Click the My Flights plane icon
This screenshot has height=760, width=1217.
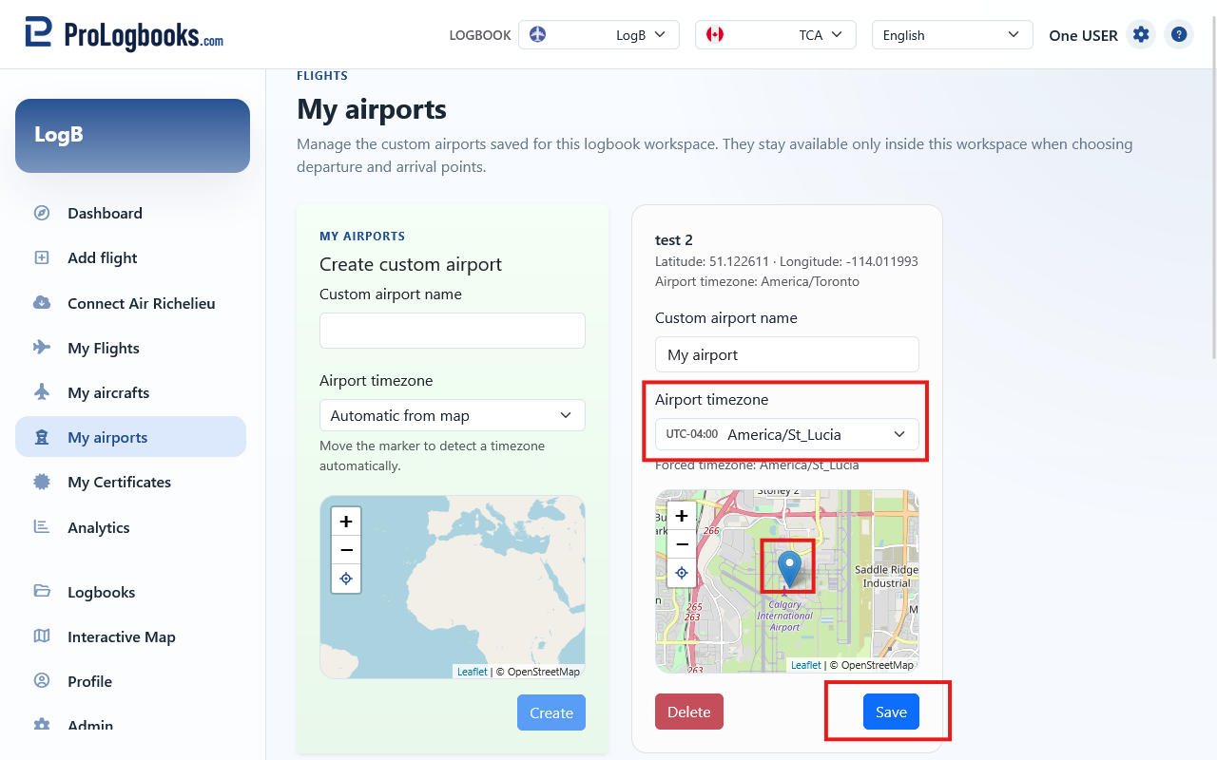pos(42,348)
